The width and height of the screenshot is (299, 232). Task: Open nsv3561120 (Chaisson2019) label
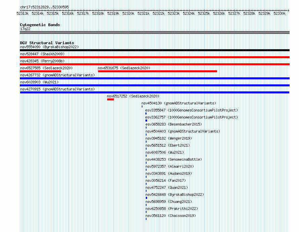(171, 216)
